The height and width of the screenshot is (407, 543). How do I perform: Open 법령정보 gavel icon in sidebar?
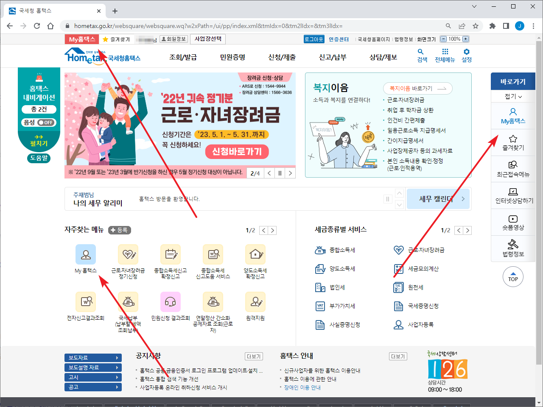click(513, 249)
